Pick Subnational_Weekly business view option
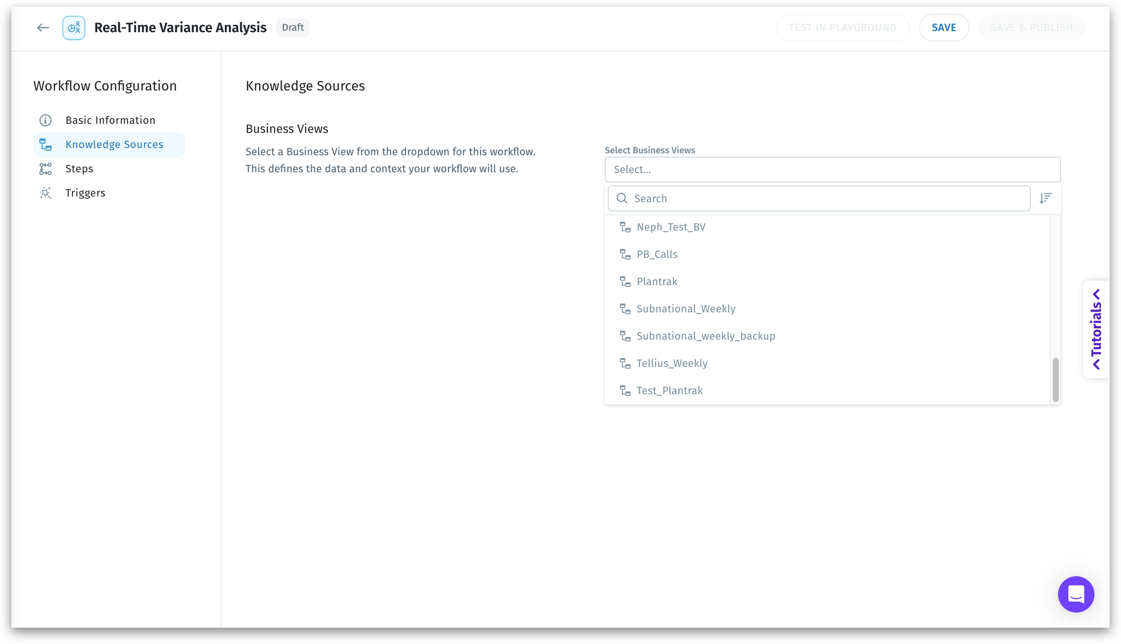Viewport: 1121px width, 644px height. pyautogui.click(x=686, y=309)
